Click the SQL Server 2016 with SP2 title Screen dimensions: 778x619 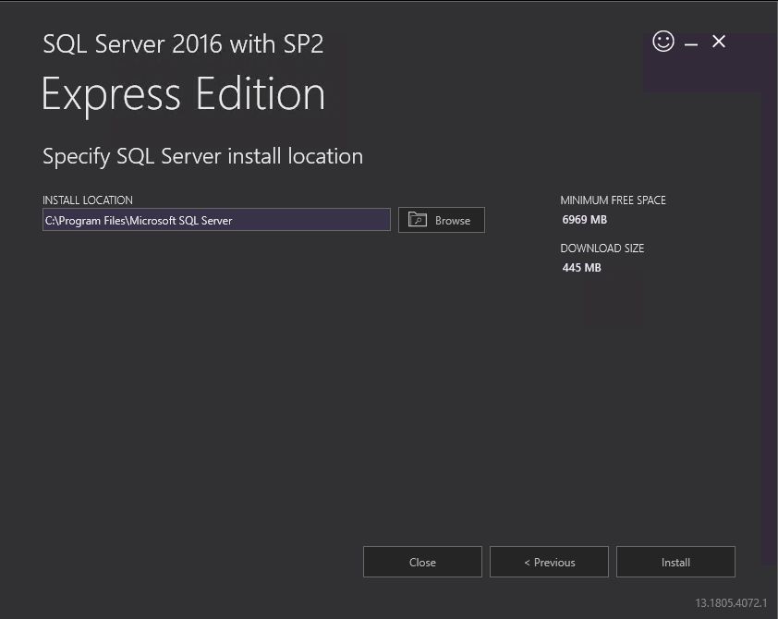pyautogui.click(x=183, y=44)
